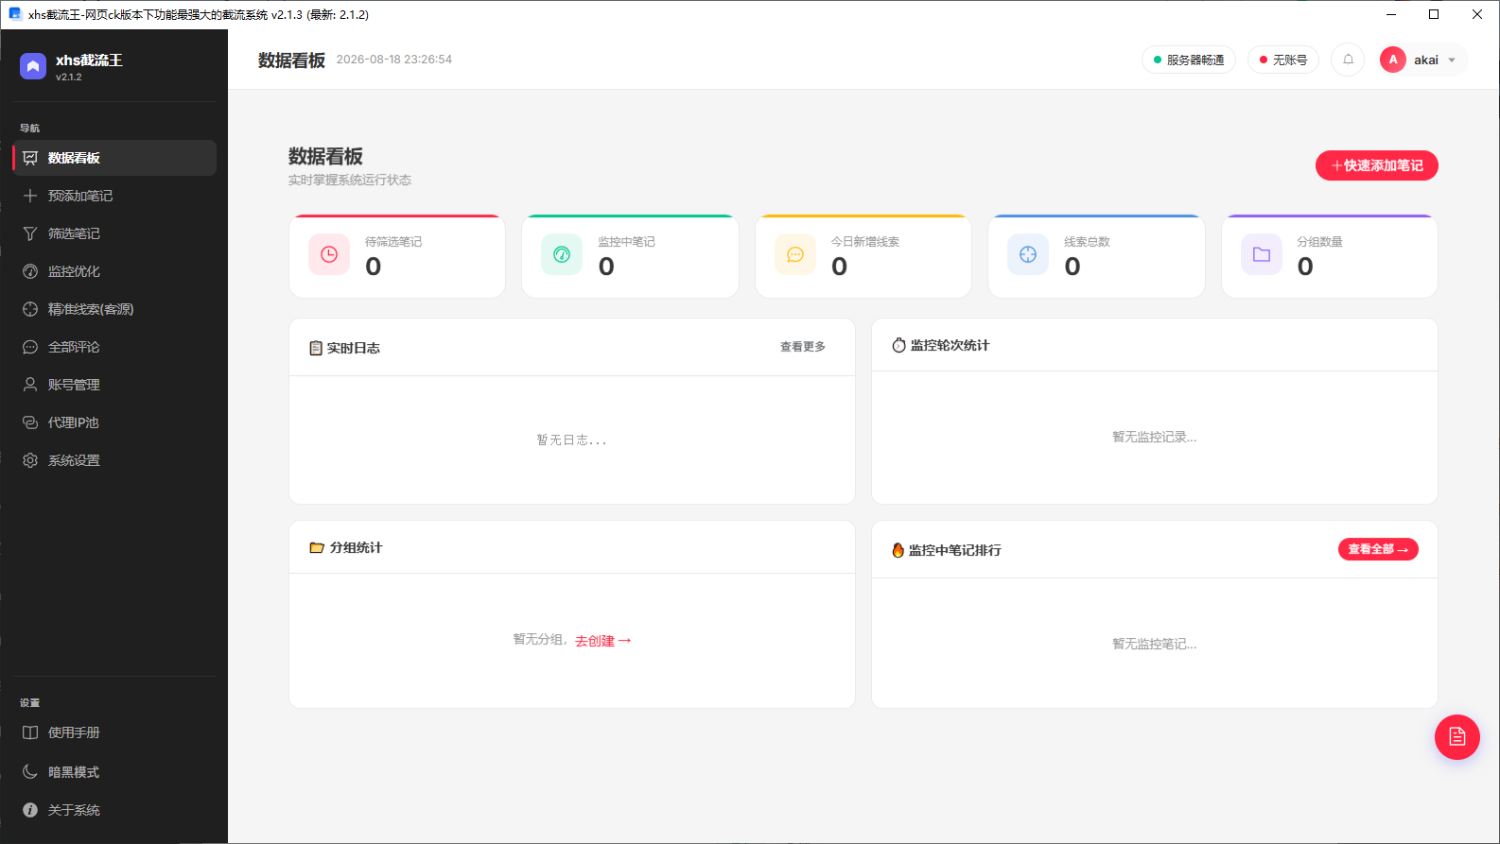This screenshot has height=844, width=1500.
Task: Click the 筛选笔记 funnel icon
Action: pyautogui.click(x=30, y=233)
